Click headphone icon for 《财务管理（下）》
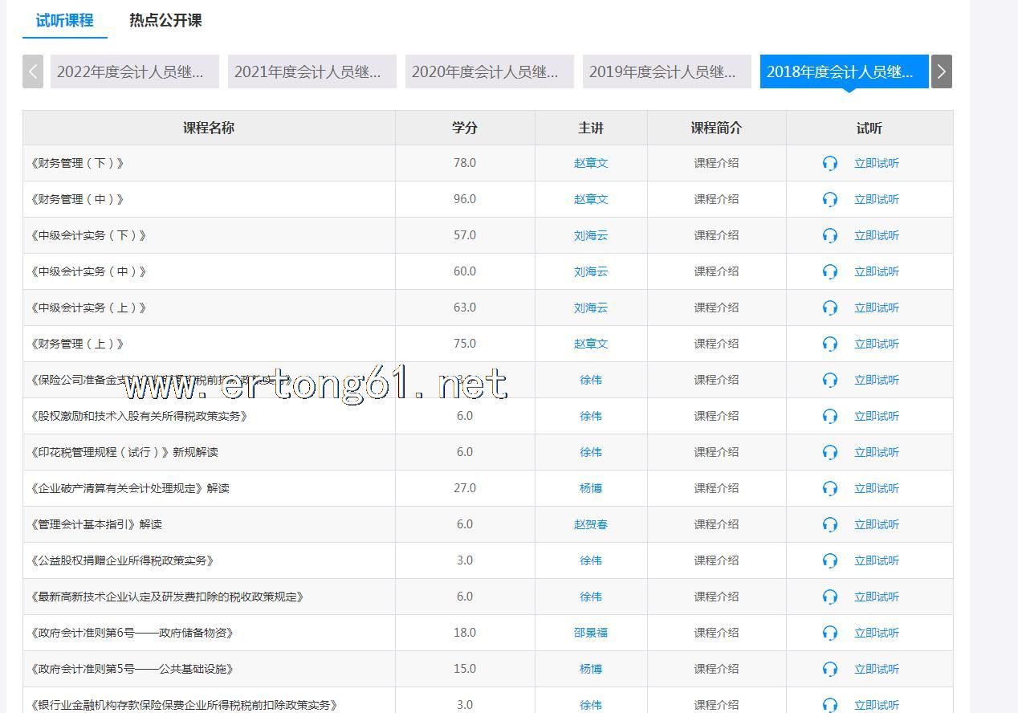 point(830,164)
